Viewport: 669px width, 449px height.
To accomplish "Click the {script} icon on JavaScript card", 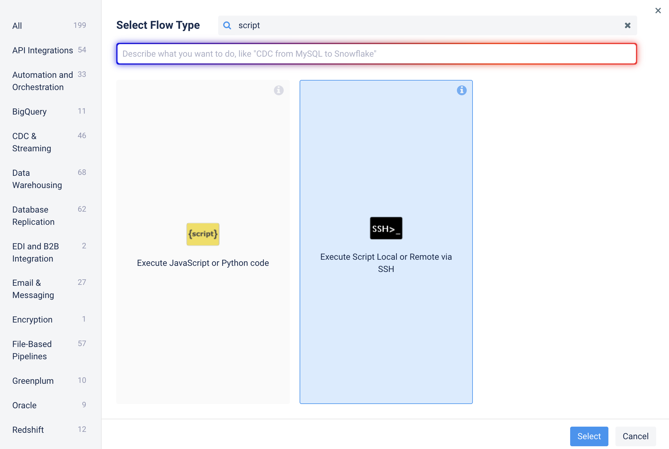I will 203,234.
